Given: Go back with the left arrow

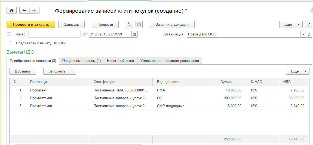Looking at the screenshot, I should [24, 11].
